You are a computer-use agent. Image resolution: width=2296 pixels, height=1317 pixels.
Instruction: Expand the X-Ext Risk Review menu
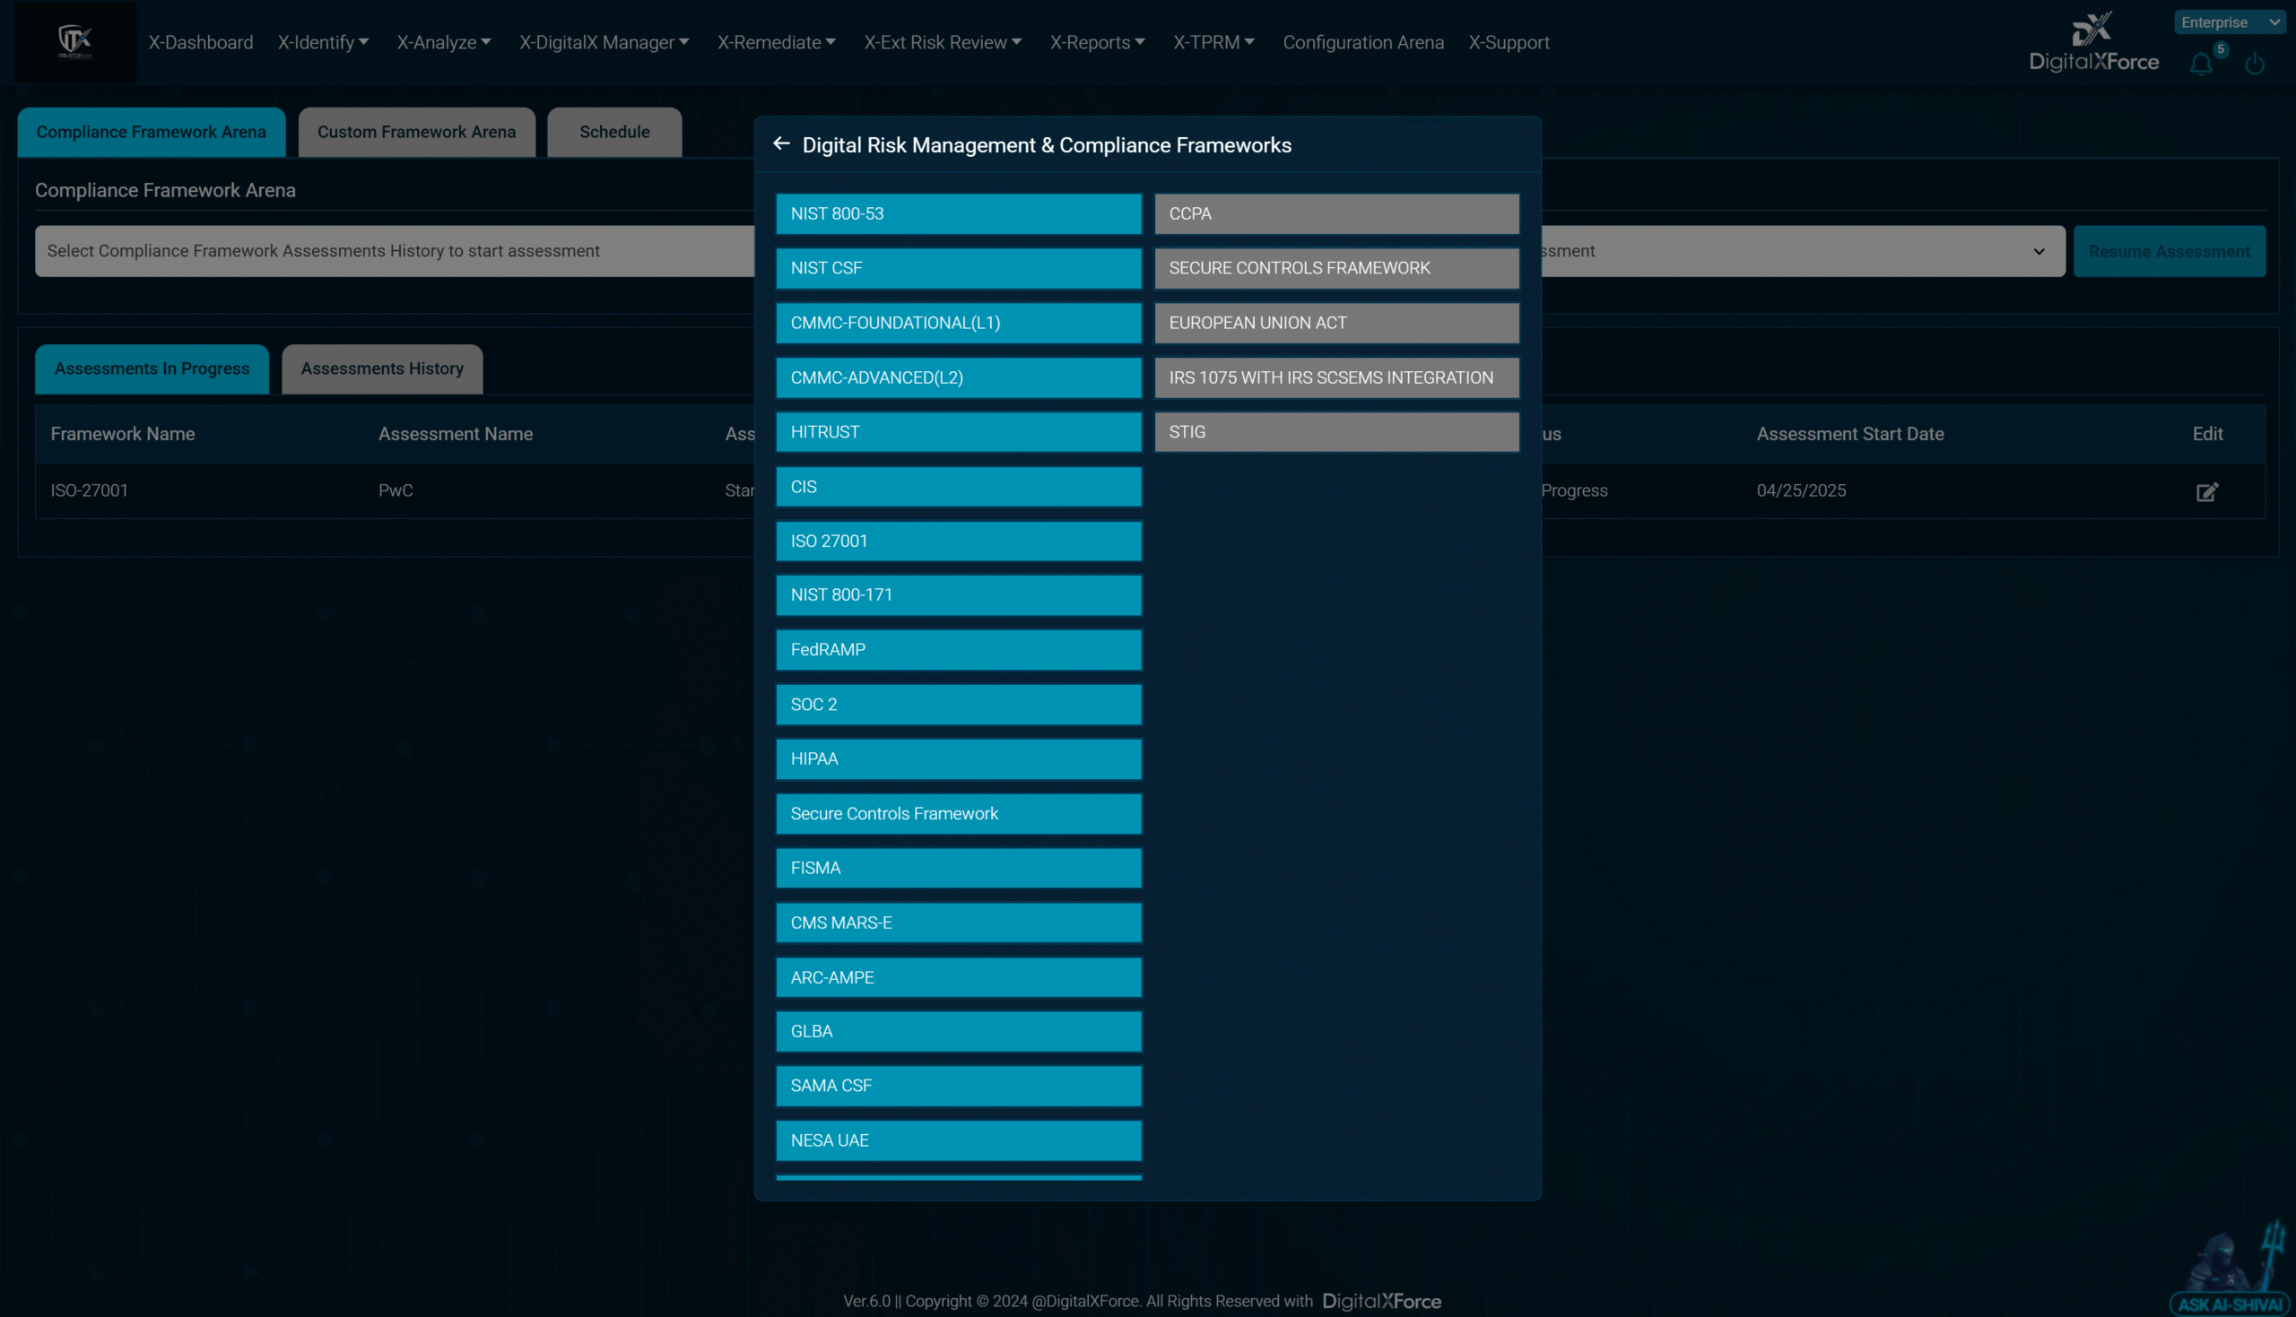(x=943, y=42)
